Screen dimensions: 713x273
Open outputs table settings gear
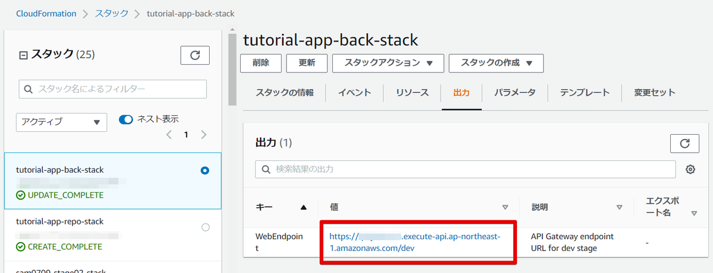click(690, 170)
